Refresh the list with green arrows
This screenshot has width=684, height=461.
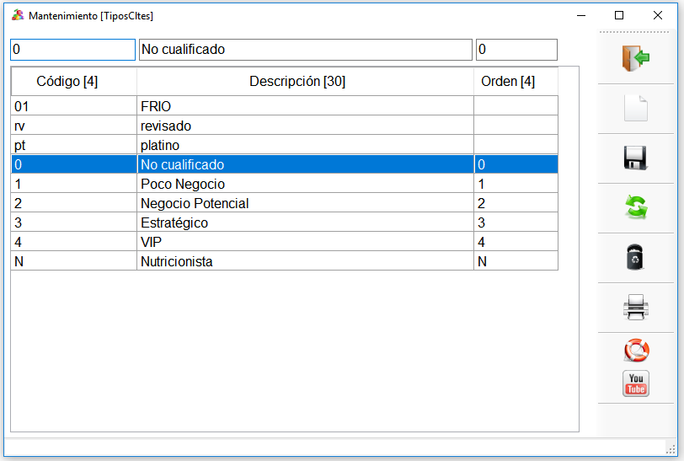[636, 207]
